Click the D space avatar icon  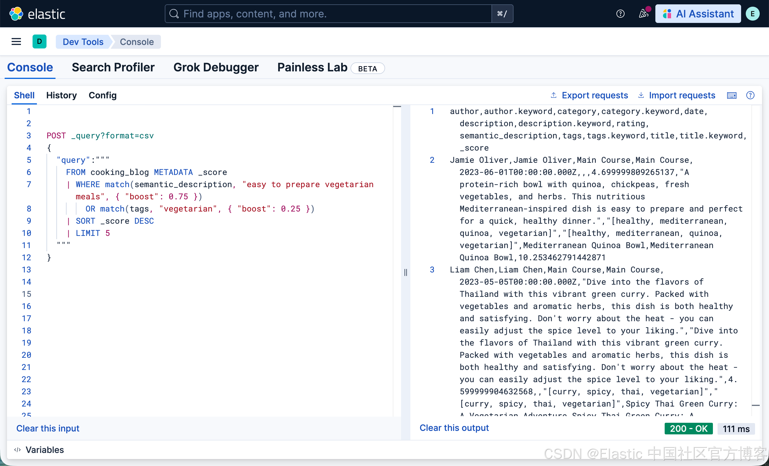point(39,42)
